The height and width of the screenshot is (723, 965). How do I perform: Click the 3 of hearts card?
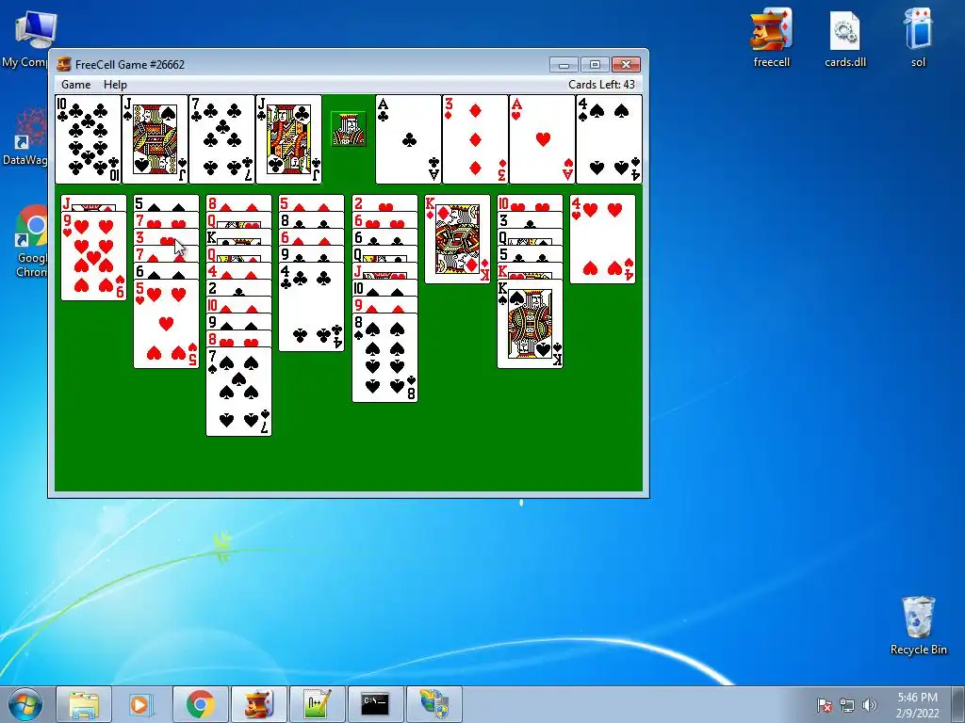(x=166, y=237)
